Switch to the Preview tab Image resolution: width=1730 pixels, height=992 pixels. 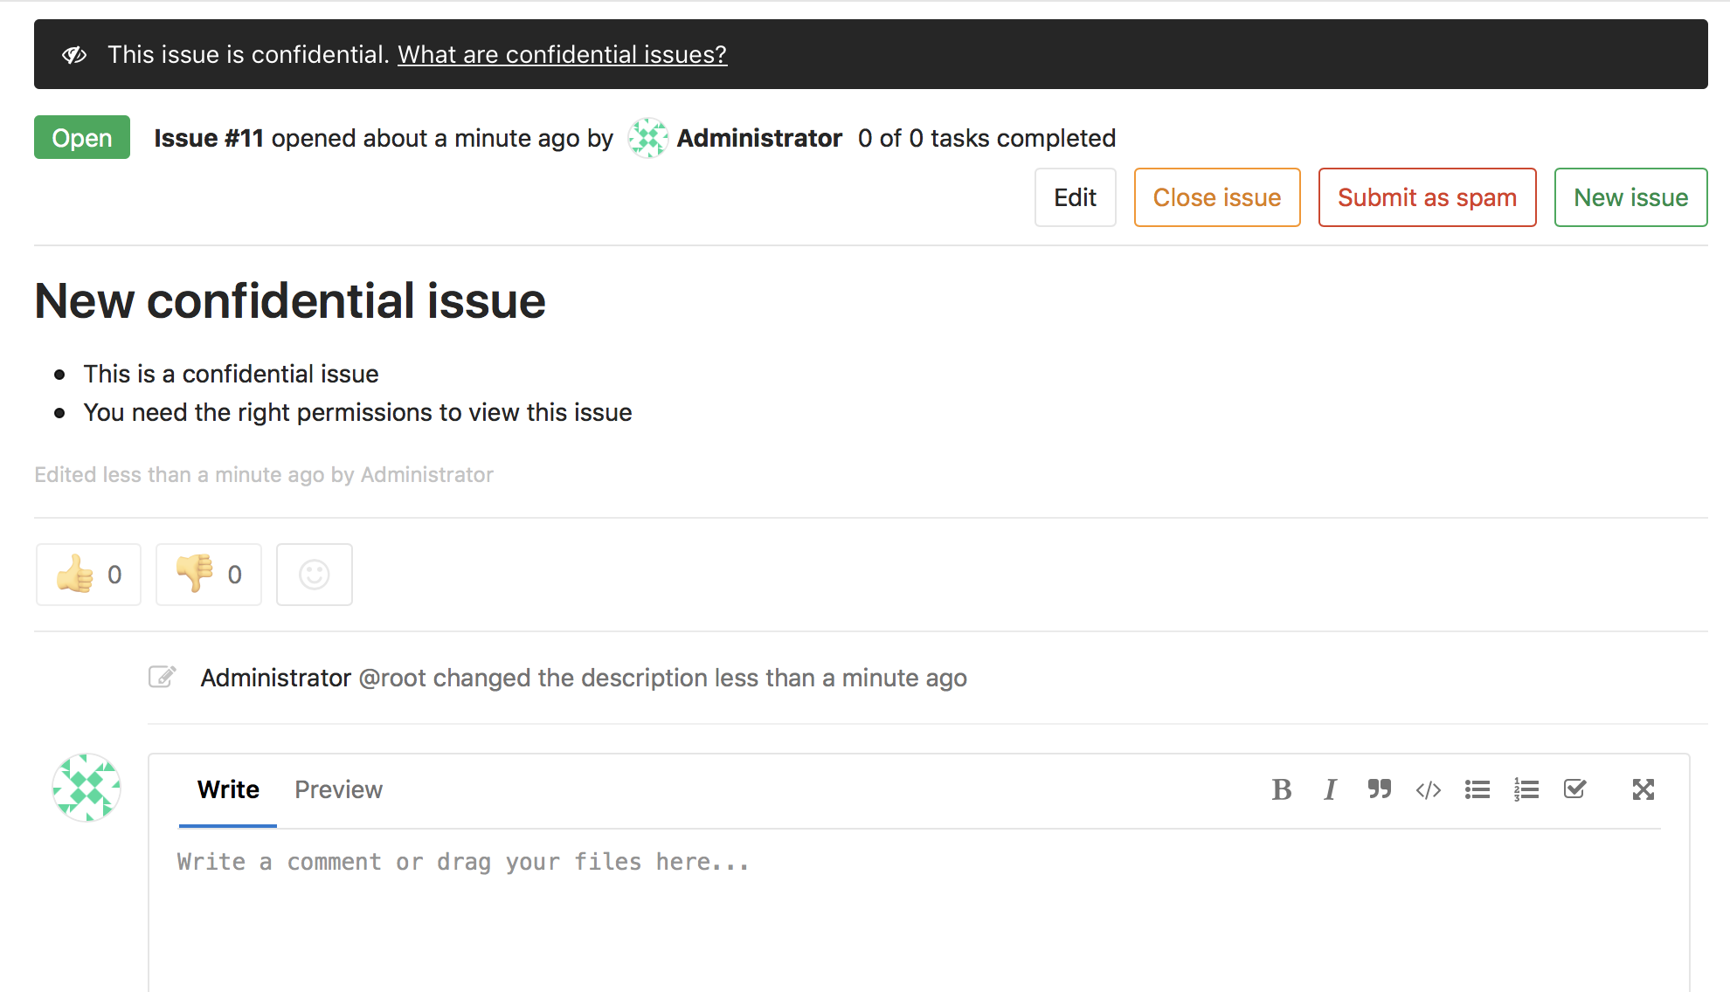338,789
